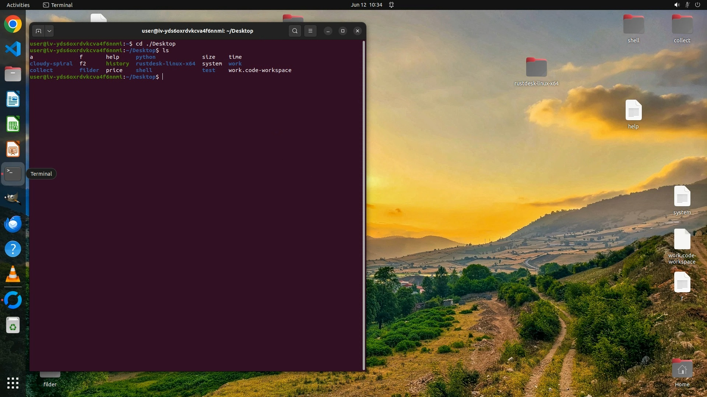Toggle the do-not-disturb notification bell
Image resolution: width=707 pixels, height=397 pixels.
(x=391, y=5)
